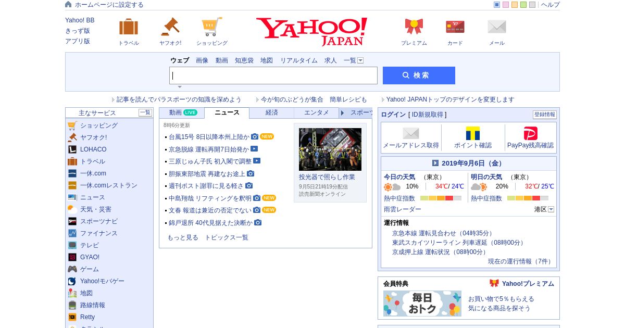Select 画像 search category

pos(202,60)
